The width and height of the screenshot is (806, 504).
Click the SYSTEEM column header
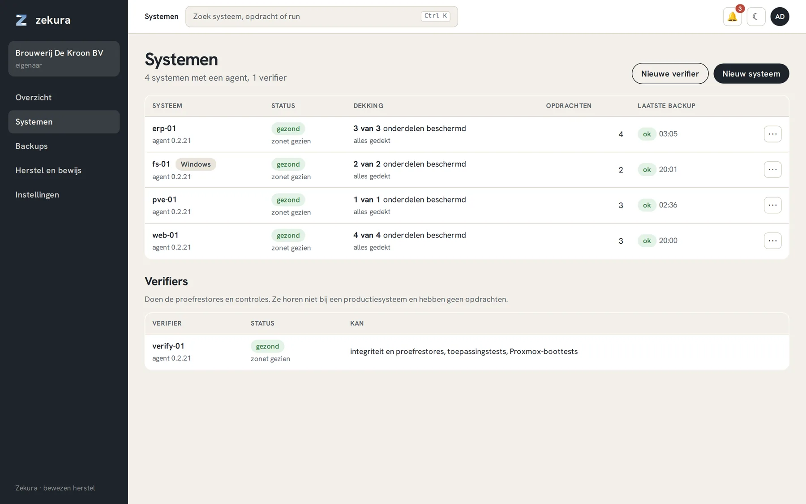167,106
